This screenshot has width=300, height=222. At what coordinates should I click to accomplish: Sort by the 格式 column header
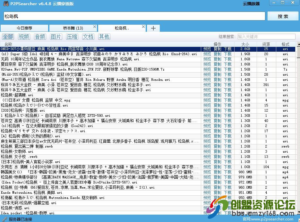click(285, 44)
